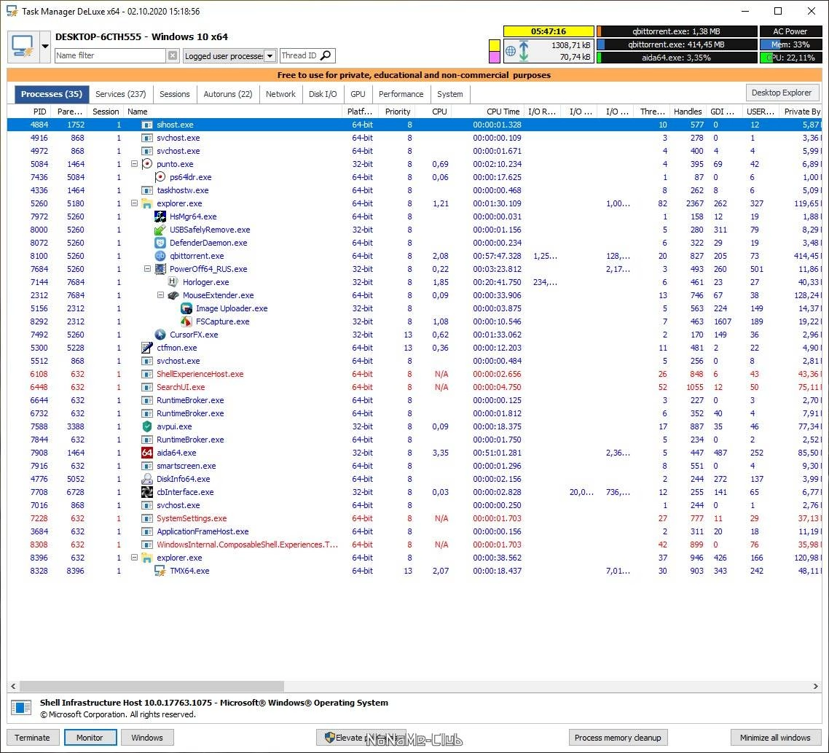Image resolution: width=829 pixels, height=753 pixels.
Task: Click the MouseExtender.exe icon
Action: 173,295
